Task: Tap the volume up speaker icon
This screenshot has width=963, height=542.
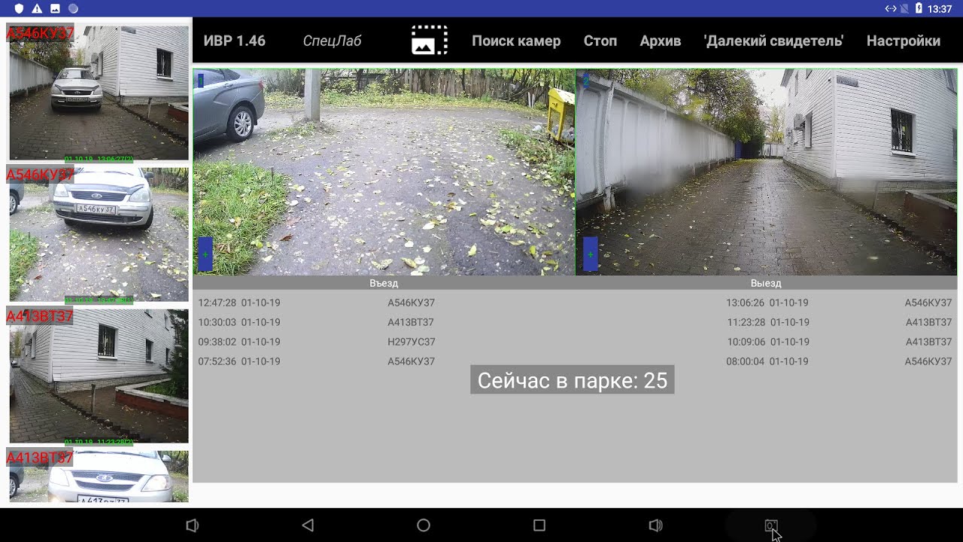Action: click(655, 525)
